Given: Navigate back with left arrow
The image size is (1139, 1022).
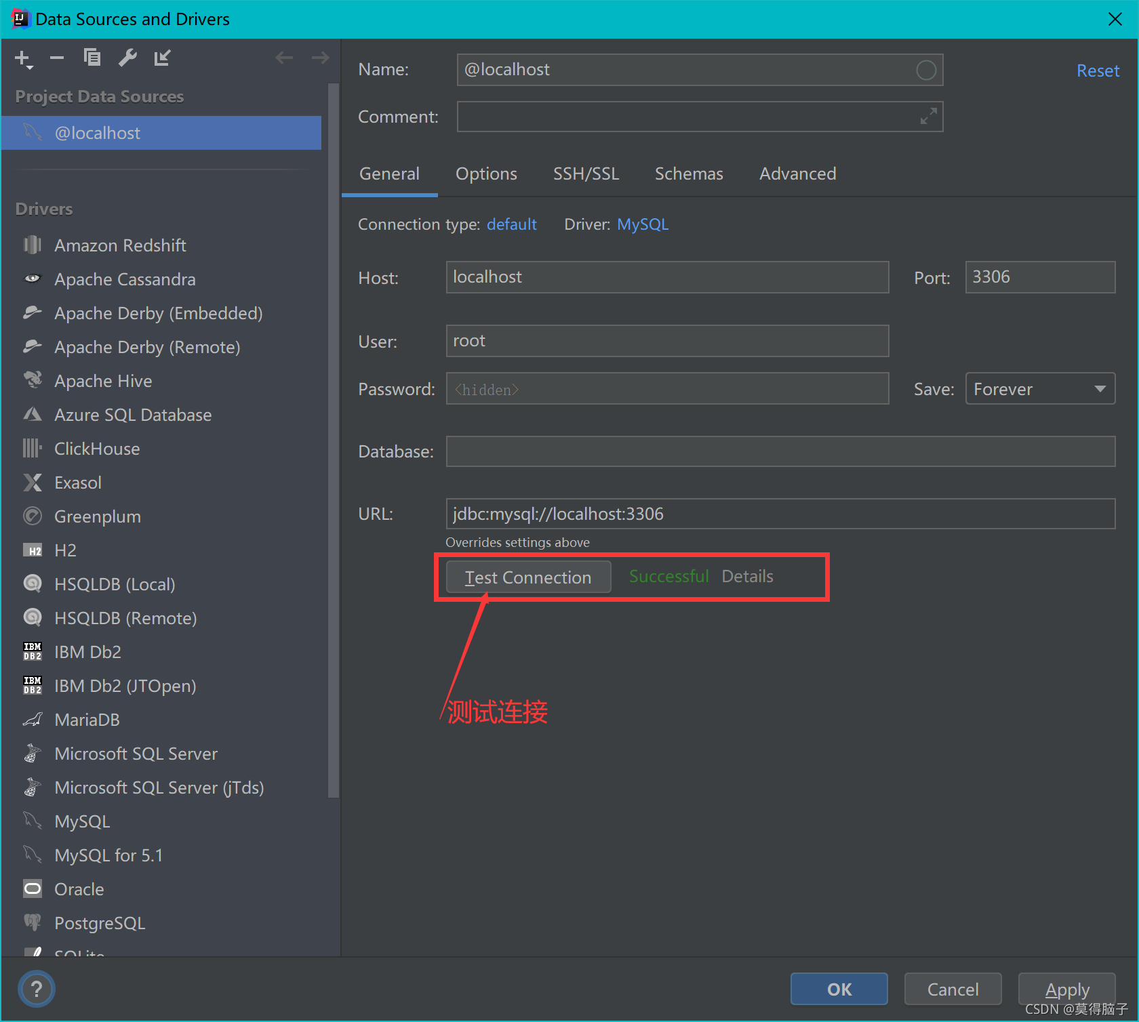Looking at the screenshot, I should (284, 58).
